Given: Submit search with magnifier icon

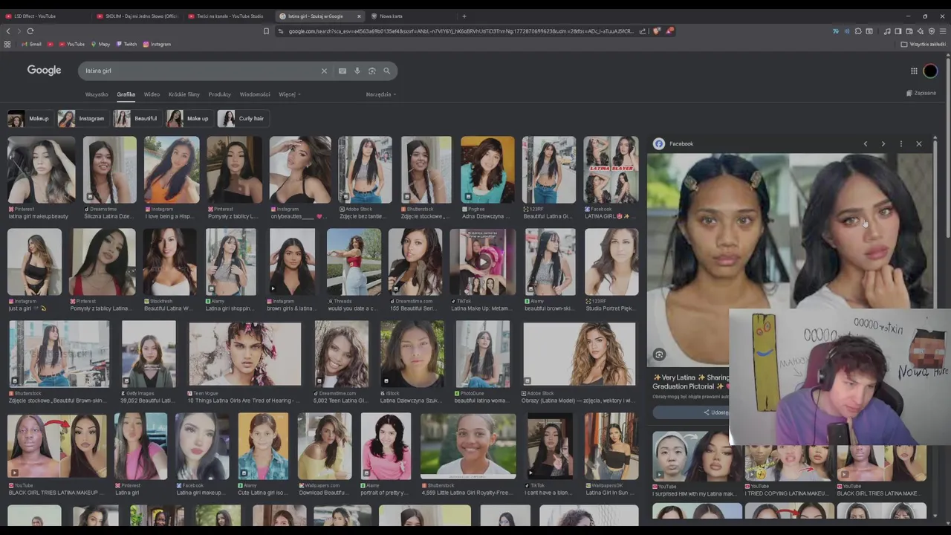Looking at the screenshot, I should (387, 71).
